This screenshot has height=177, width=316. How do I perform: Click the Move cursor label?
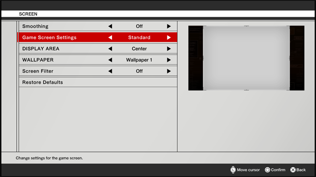(248, 170)
